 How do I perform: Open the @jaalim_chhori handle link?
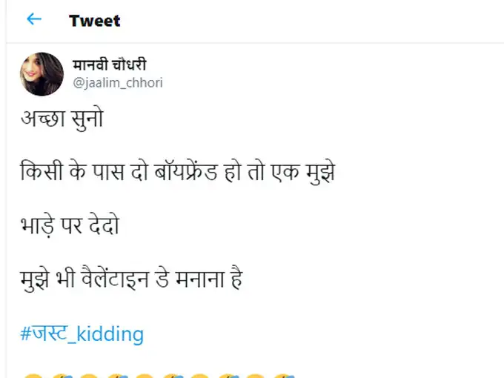[117, 83]
